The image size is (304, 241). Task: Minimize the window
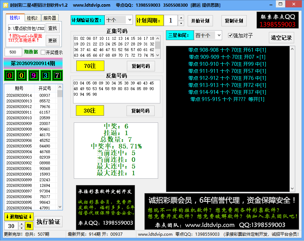coord(271,4)
